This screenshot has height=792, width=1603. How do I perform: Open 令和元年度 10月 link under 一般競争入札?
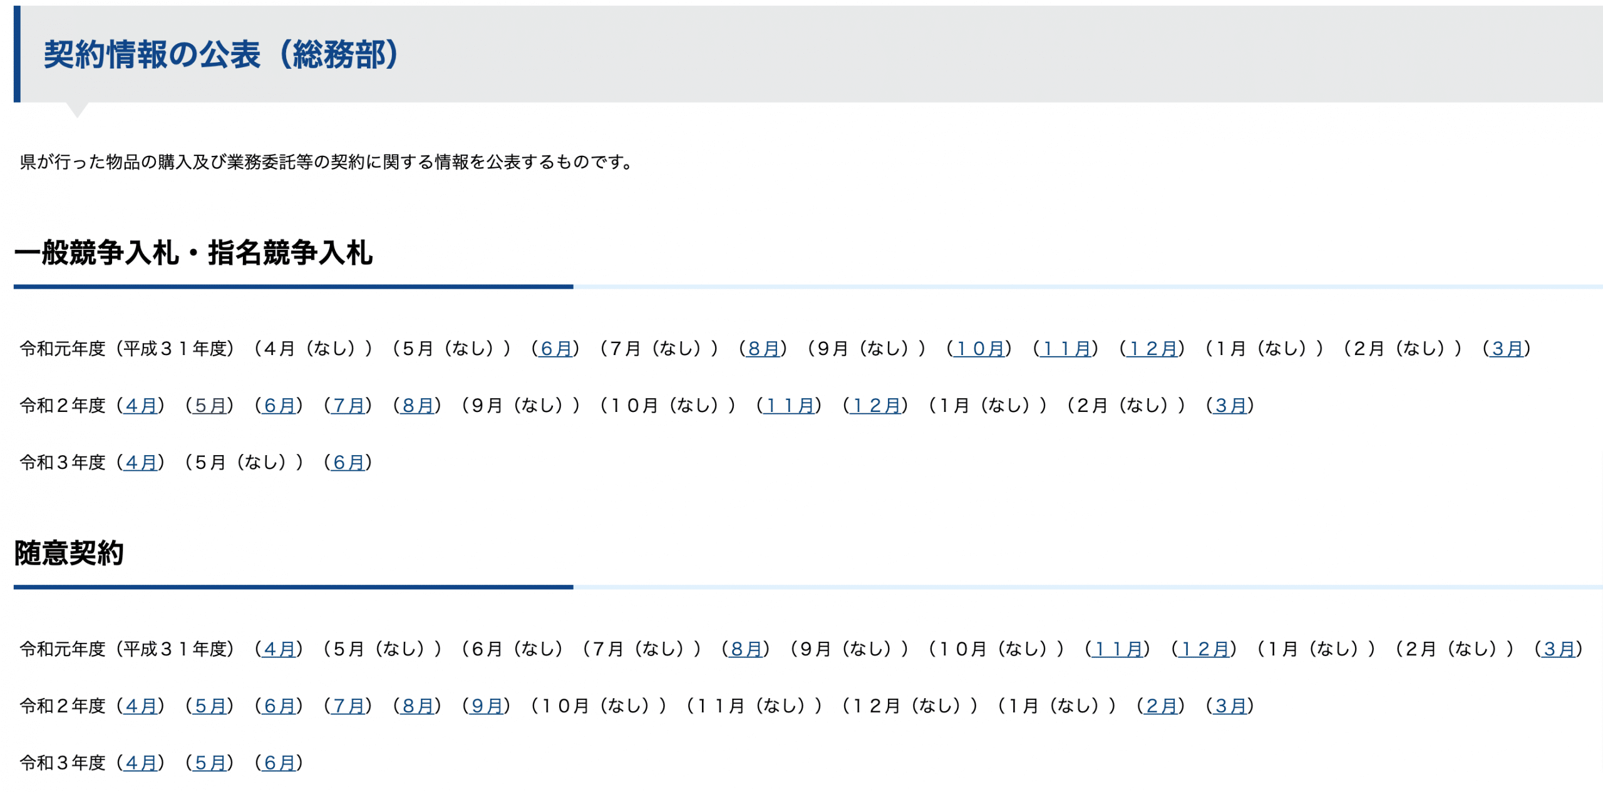(x=979, y=349)
